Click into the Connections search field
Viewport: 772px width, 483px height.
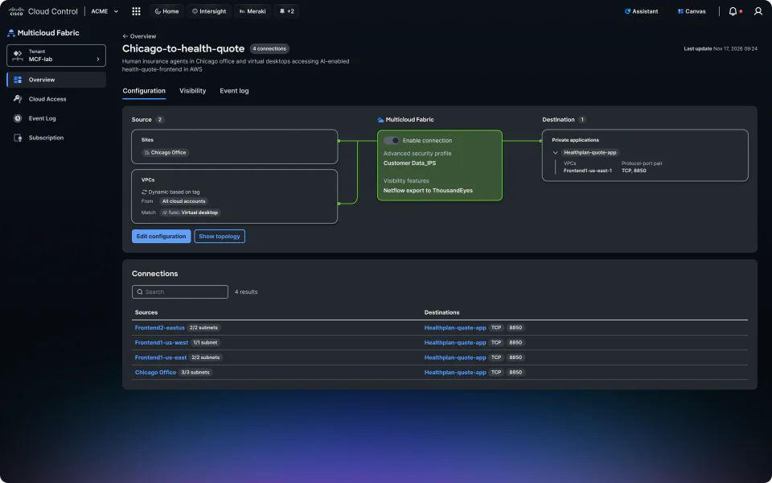(179, 291)
